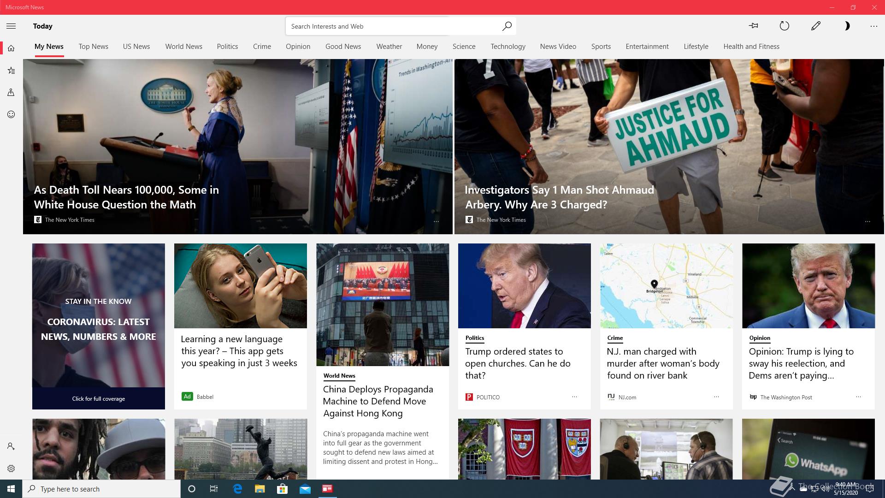
Task: Select the My News tab
Action: [x=49, y=47]
